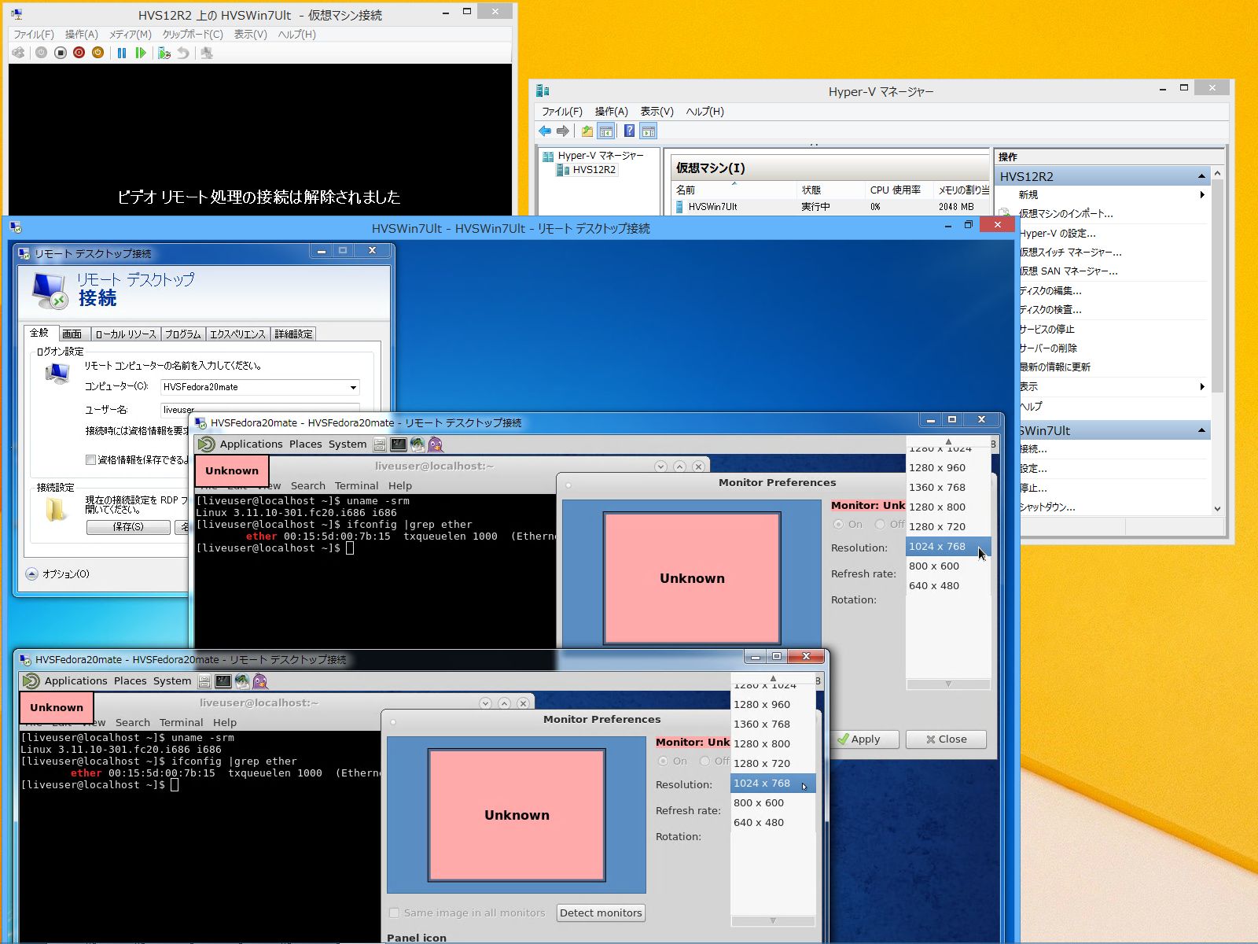Click orange Save state icon in VM toolbar
Image resolution: width=1258 pixels, height=944 pixels.
click(x=97, y=53)
